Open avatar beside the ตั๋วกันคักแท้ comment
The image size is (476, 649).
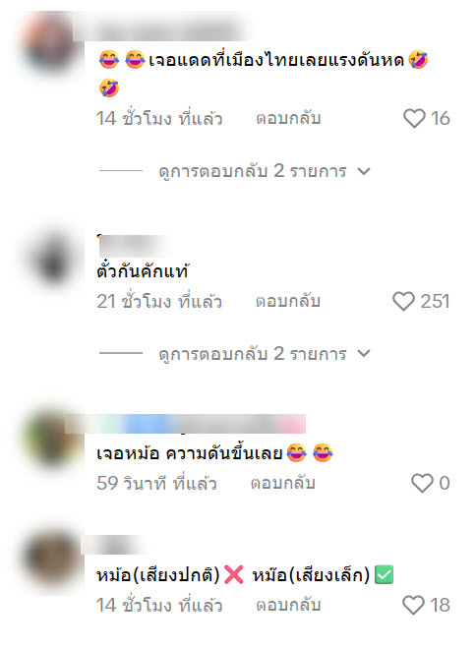53,258
